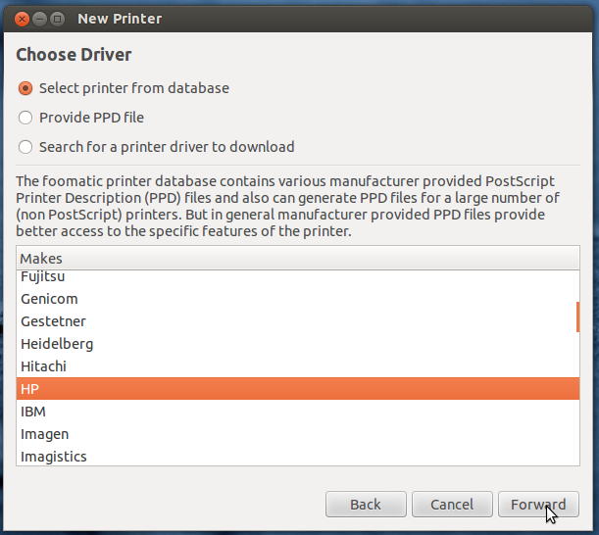The image size is (599, 535).
Task: Click the orange list scrollbar handle
Action: (x=577, y=316)
